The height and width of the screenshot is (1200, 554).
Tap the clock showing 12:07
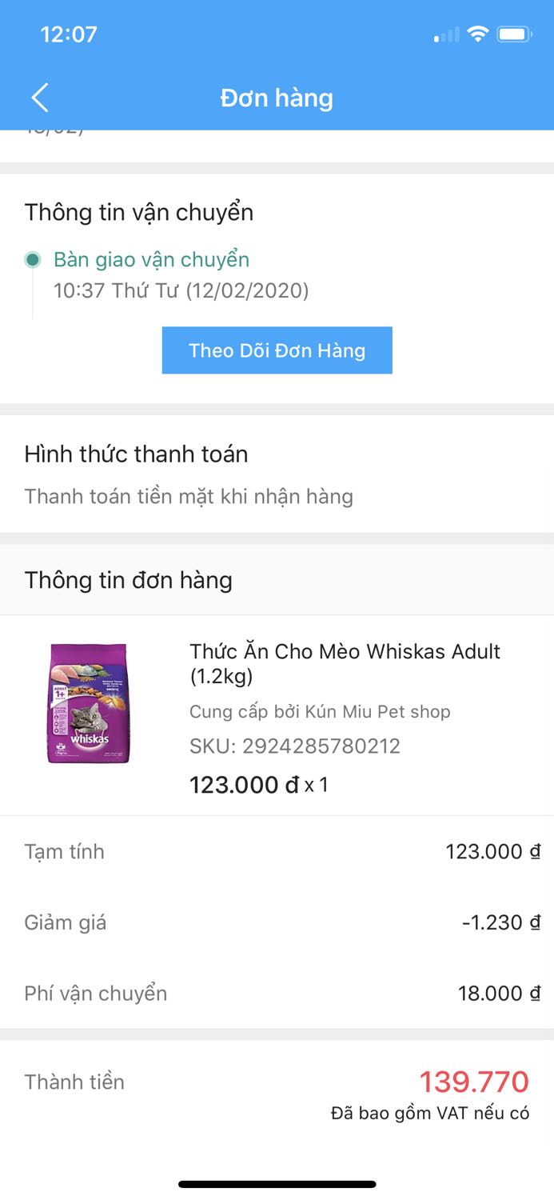pyautogui.click(x=69, y=34)
